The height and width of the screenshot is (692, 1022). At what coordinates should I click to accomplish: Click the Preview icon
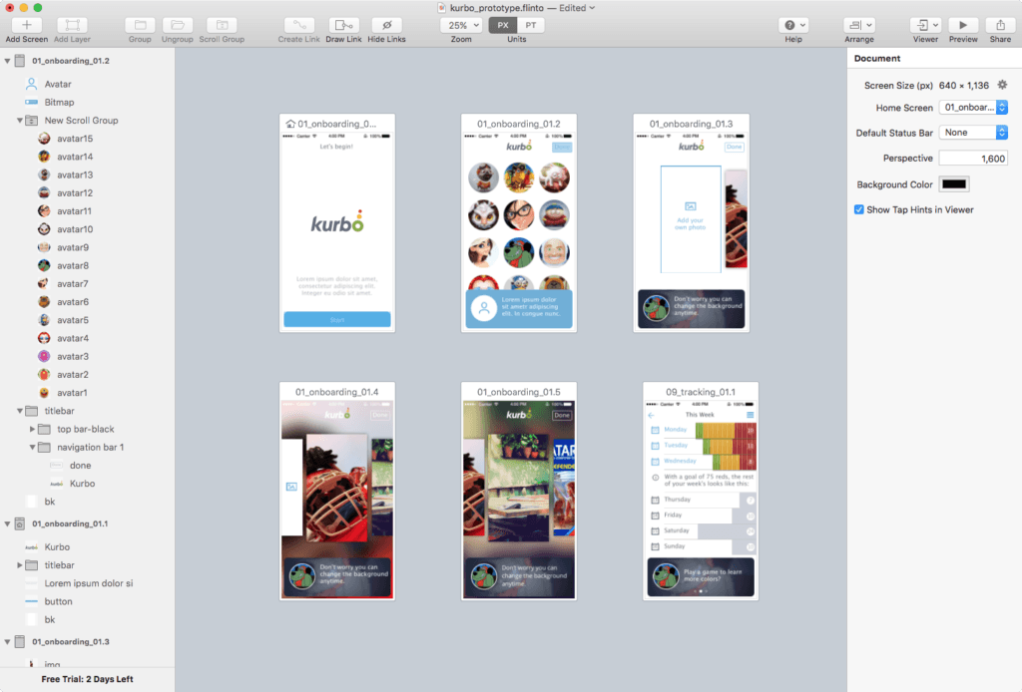pyautogui.click(x=961, y=25)
